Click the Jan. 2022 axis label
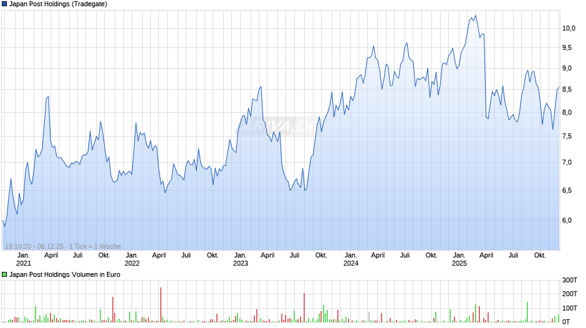 [x=132, y=259]
